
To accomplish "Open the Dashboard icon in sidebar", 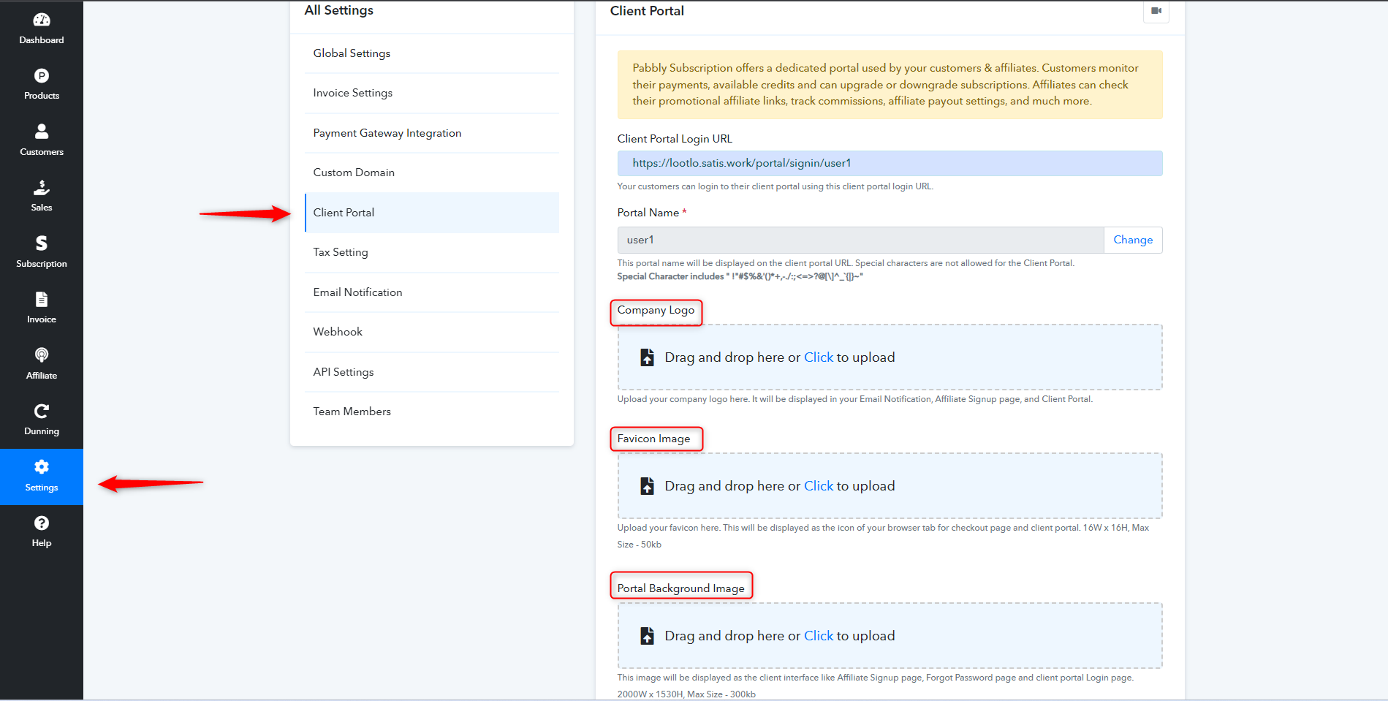I will coord(42,20).
